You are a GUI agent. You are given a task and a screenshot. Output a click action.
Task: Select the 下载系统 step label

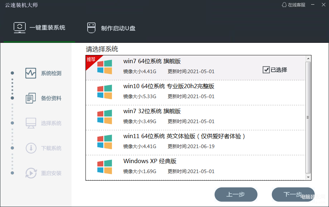pos(51,148)
